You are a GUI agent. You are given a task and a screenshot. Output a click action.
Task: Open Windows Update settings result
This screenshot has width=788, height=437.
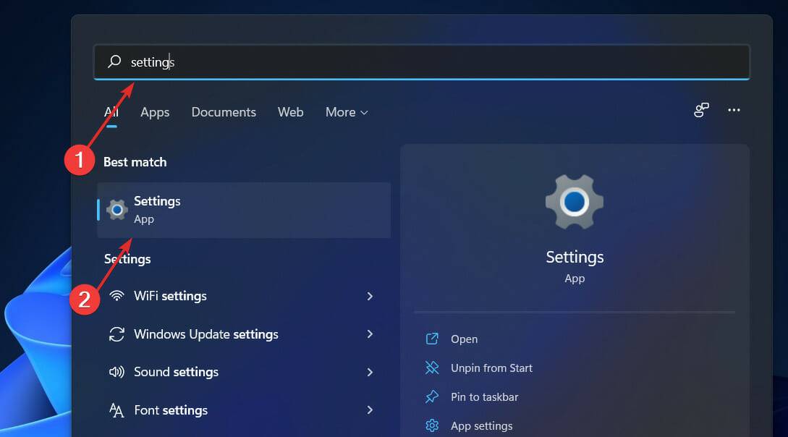pos(244,334)
